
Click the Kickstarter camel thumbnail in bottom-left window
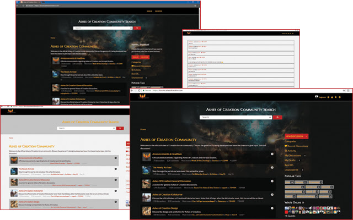click(x=14, y=193)
